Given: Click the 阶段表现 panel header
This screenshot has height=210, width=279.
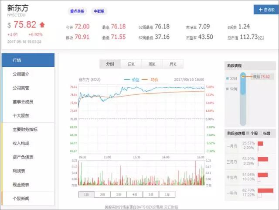Looking at the screenshot, I should pyautogui.click(x=250, y=65).
